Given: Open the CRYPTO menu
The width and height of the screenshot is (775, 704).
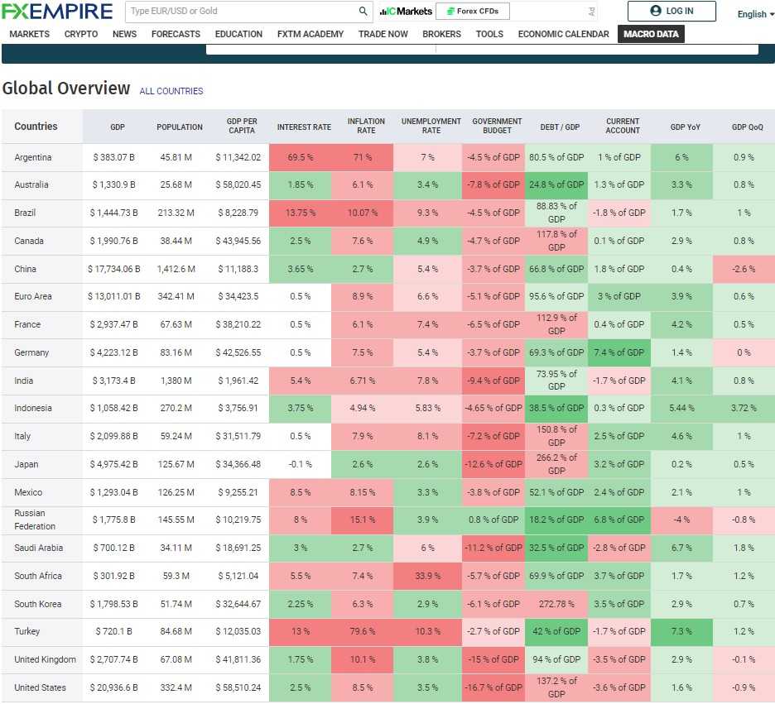Looking at the screenshot, I should [81, 34].
